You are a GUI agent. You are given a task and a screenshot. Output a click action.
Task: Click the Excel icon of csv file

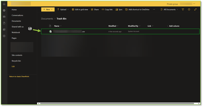(50, 31)
